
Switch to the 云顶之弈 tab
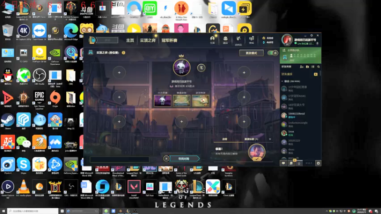pos(148,40)
